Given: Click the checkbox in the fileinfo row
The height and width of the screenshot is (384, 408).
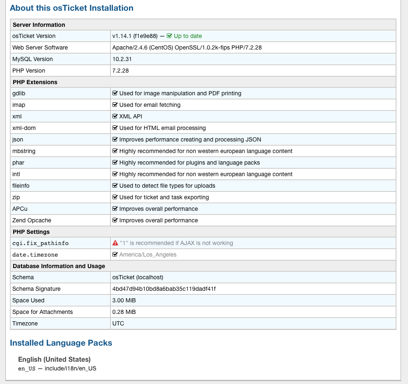Looking at the screenshot, I should [115, 186].
